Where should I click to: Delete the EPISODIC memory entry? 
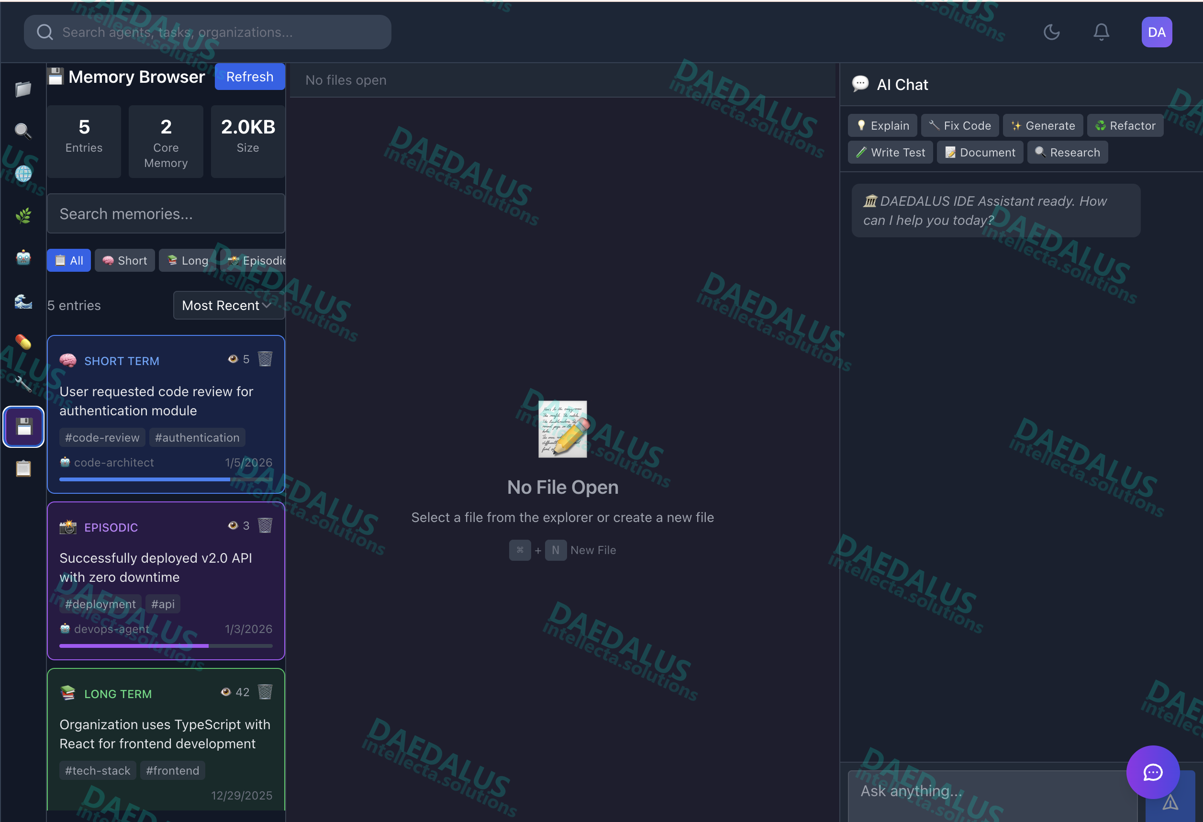click(265, 526)
